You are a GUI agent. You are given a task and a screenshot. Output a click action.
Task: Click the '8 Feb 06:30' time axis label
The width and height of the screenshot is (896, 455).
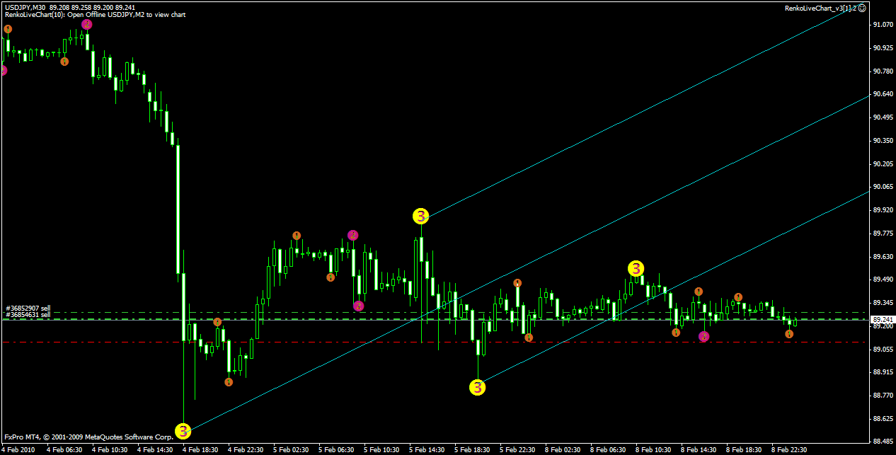(x=608, y=449)
